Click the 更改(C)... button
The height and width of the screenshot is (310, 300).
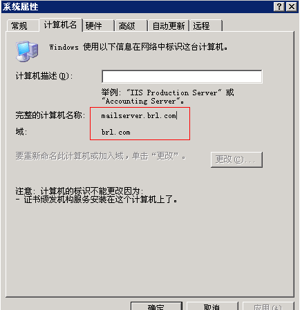(x=236, y=159)
